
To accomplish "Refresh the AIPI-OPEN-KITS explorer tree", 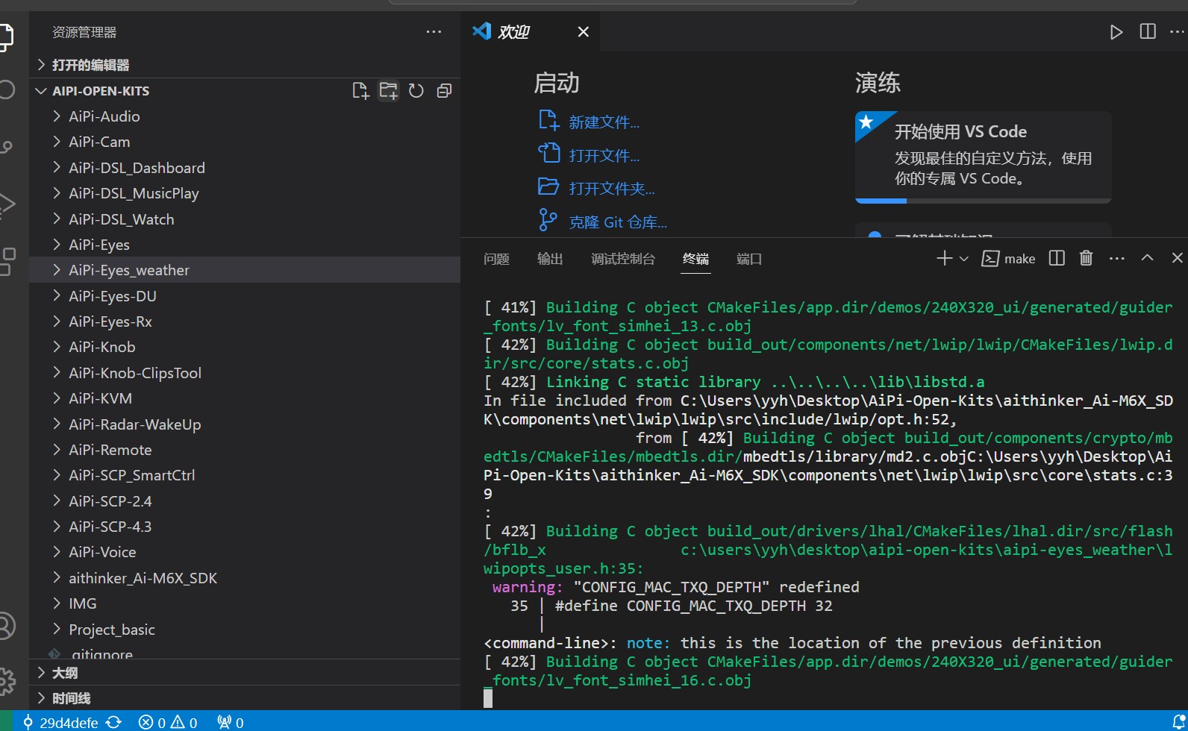I will (416, 91).
